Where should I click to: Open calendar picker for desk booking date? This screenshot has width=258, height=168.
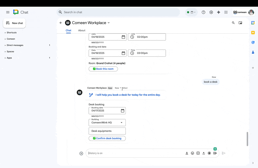tap(123, 110)
